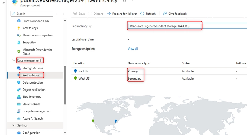Image resolution: width=247 pixels, height=135 pixels.
Task: Open Access keys menu item
Action: point(30,28)
